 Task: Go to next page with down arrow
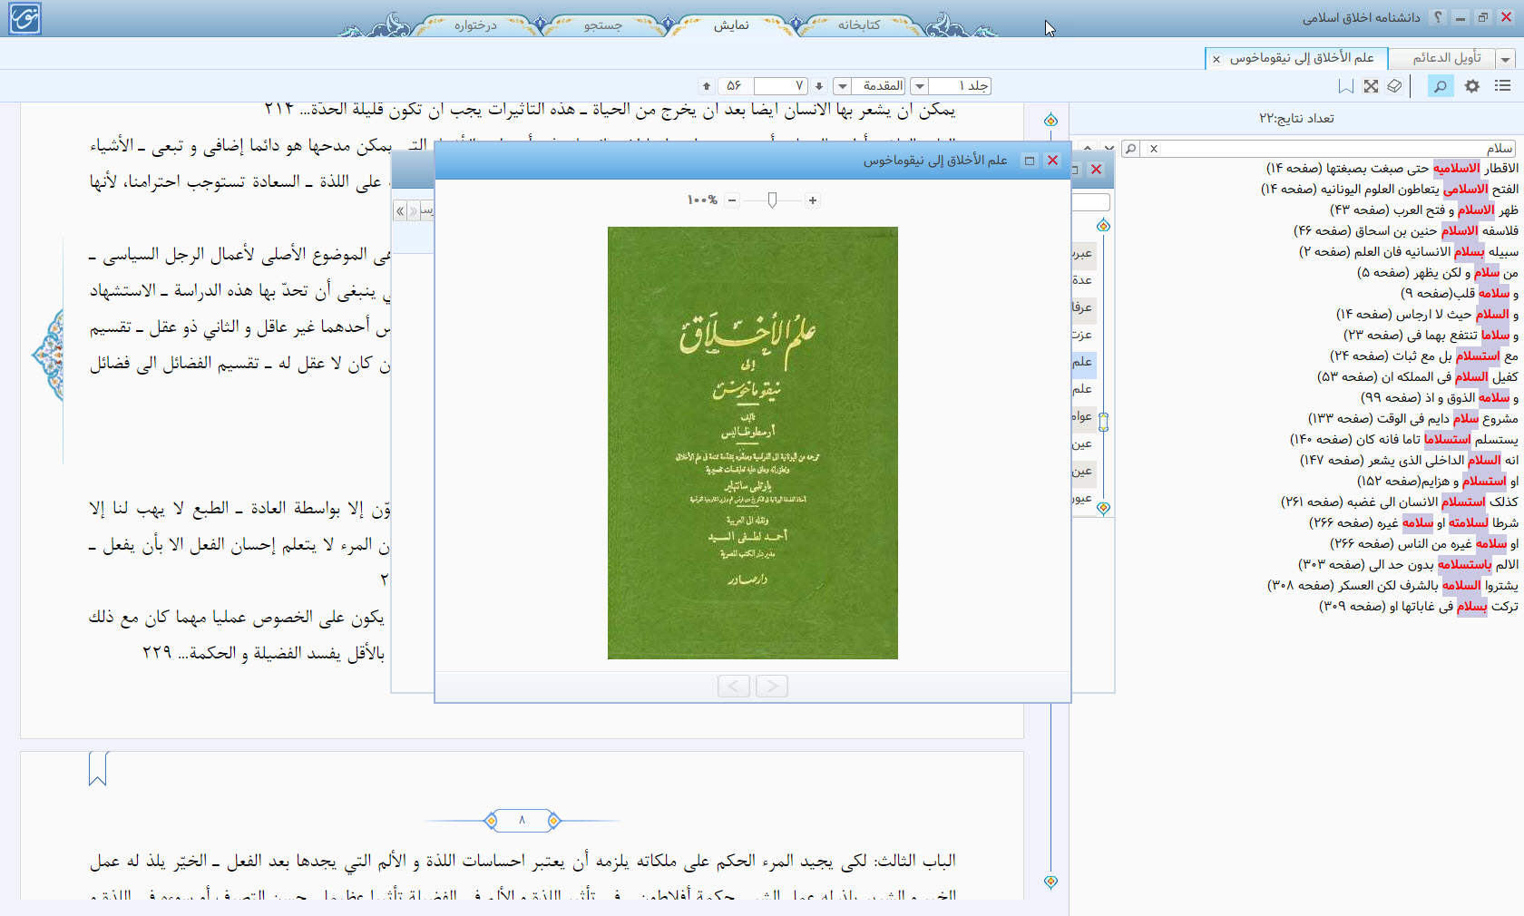point(819,86)
